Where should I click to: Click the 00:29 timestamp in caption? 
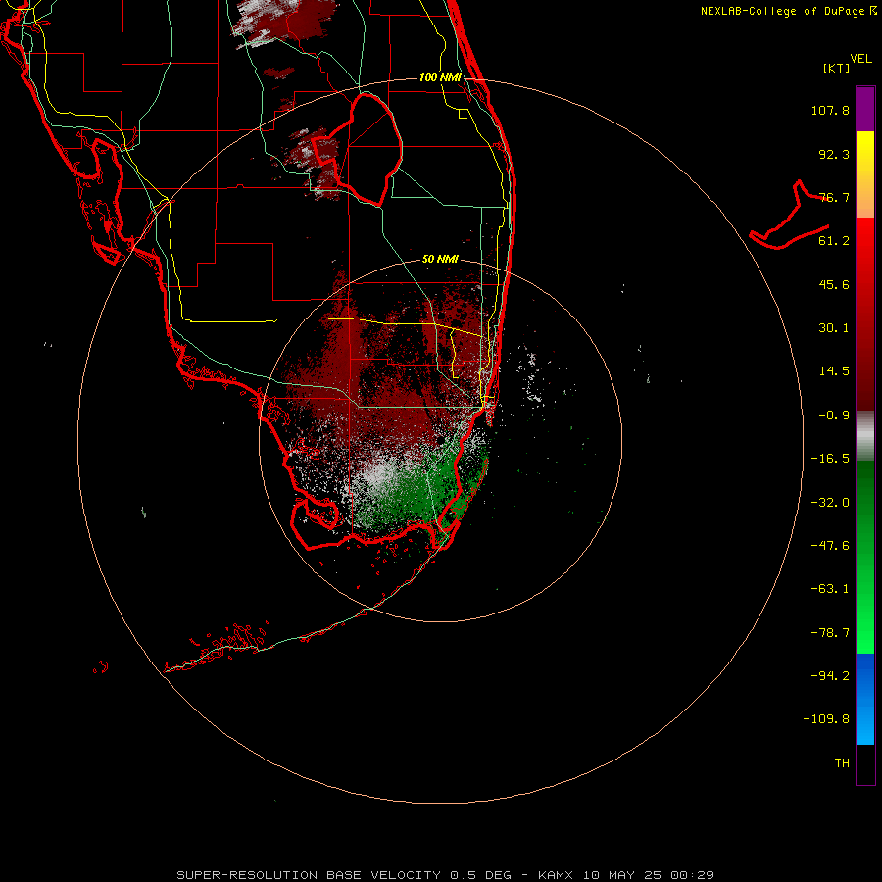pyautogui.click(x=693, y=875)
